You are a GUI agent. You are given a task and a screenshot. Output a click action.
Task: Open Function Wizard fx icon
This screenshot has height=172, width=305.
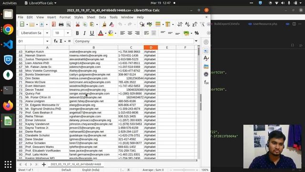pyautogui.click(x=56, y=41)
